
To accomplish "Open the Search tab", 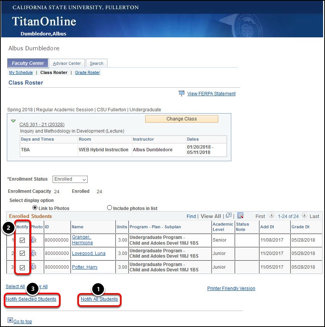I will point(96,63).
